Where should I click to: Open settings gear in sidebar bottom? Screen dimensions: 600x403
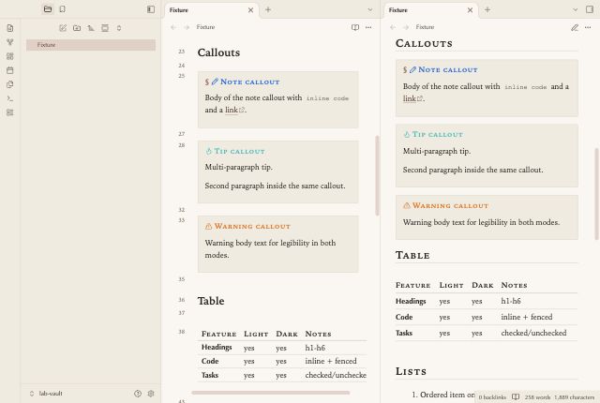click(x=151, y=394)
